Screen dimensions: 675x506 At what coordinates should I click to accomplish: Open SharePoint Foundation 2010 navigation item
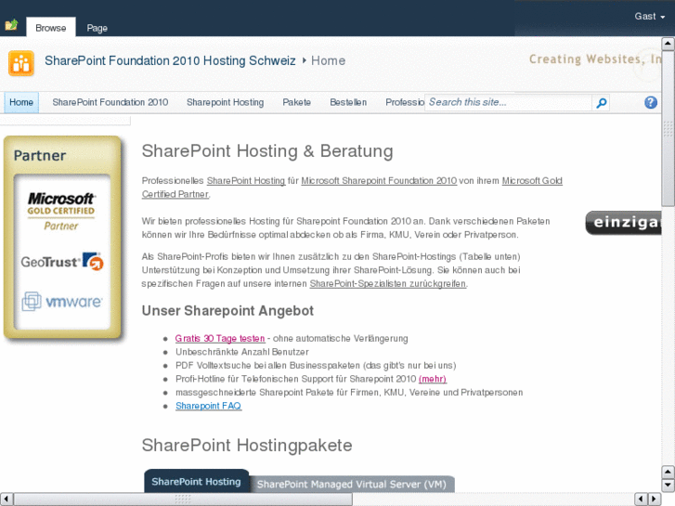tap(110, 102)
